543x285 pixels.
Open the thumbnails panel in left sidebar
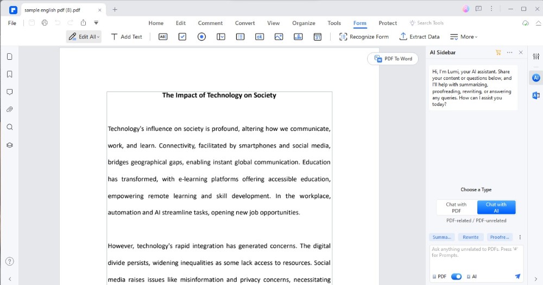(x=10, y=56)
